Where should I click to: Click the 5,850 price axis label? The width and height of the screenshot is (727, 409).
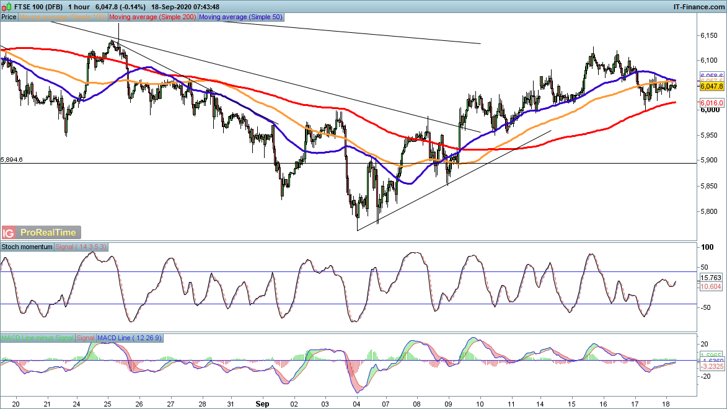tap(709, 187)
